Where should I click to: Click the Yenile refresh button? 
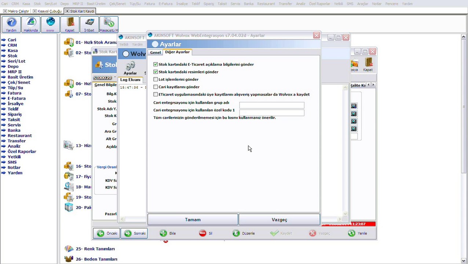358,233
